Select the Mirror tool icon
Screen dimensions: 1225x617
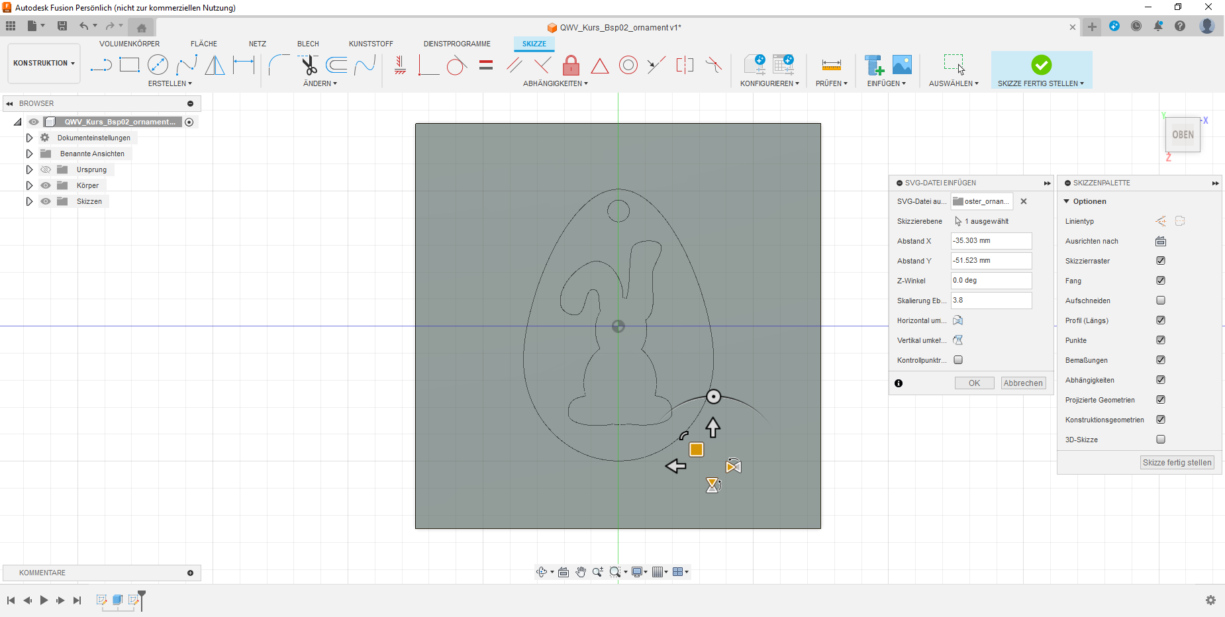[215, 65]
